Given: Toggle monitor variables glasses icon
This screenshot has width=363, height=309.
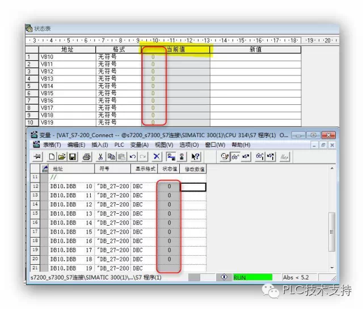Looking at the screenshot, I should coord(235,156).
